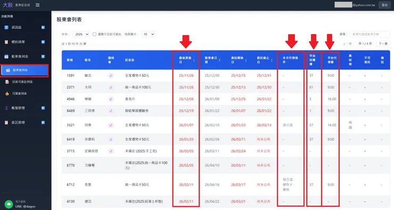Click the sort icon on the 委託截止日 column
Image resolution: width=394 pixels, height=210 pixels.
tap(272, 60)
